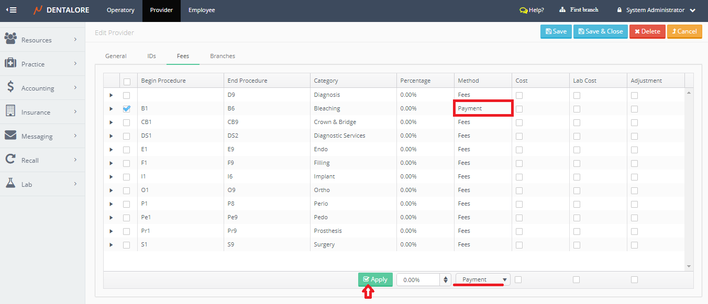
Task: Click the Save & Close button
Action: pos(600,31)
